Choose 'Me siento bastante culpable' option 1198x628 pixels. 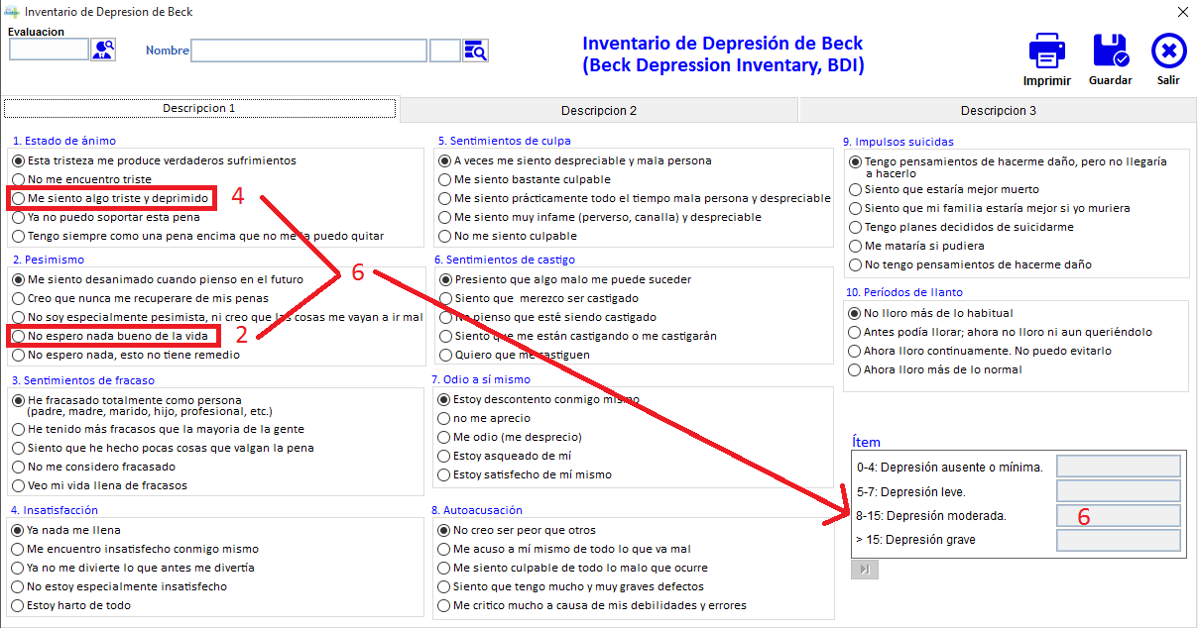tap(445, 179)
